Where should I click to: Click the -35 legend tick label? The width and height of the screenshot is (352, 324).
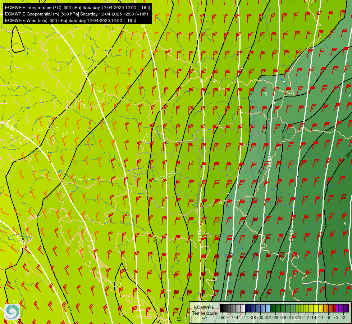[260, 318]
